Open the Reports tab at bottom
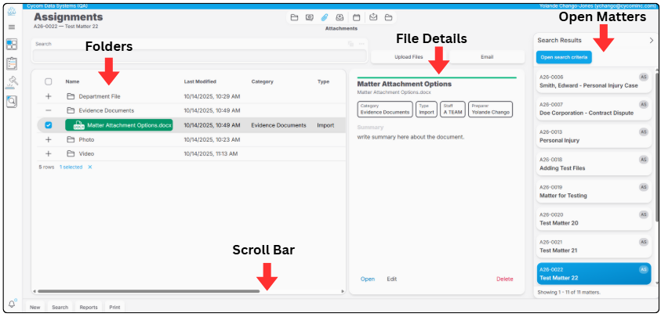 [89, 308]
